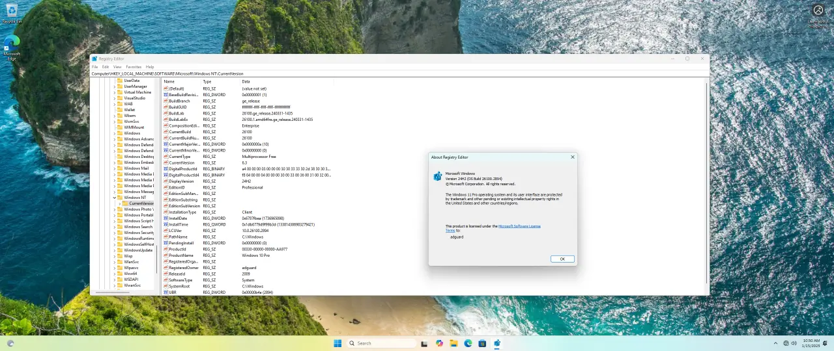This screenshot has height=351, width=834.
Task: Select the WSDAPI key in tree
Action: 131,279
